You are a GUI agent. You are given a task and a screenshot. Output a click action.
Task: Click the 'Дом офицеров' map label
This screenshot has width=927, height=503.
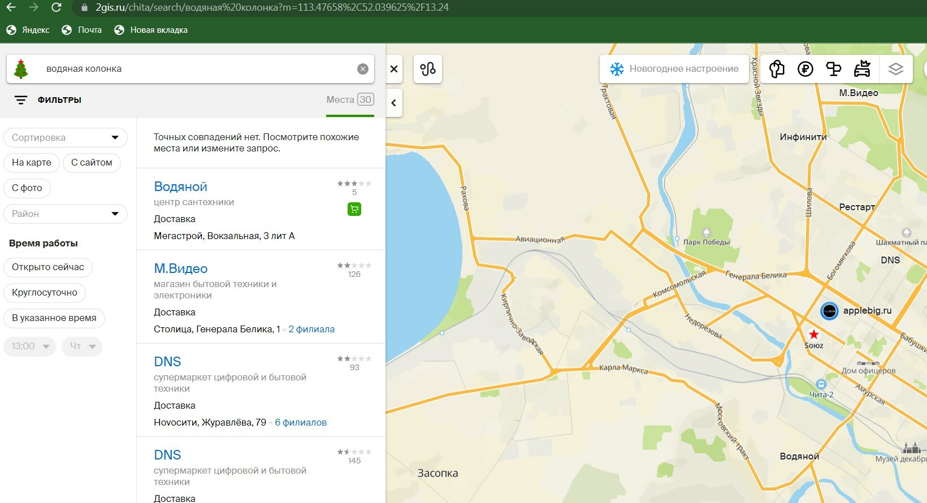[x=868, y=371]
